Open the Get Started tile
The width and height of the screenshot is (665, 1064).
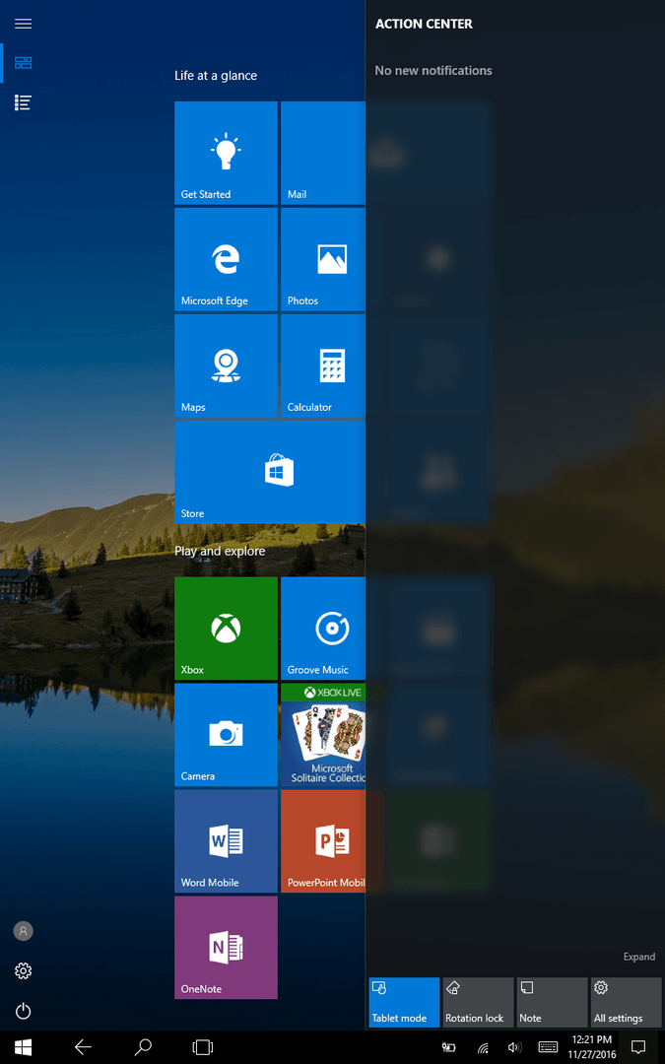click(x=226, y=153)
